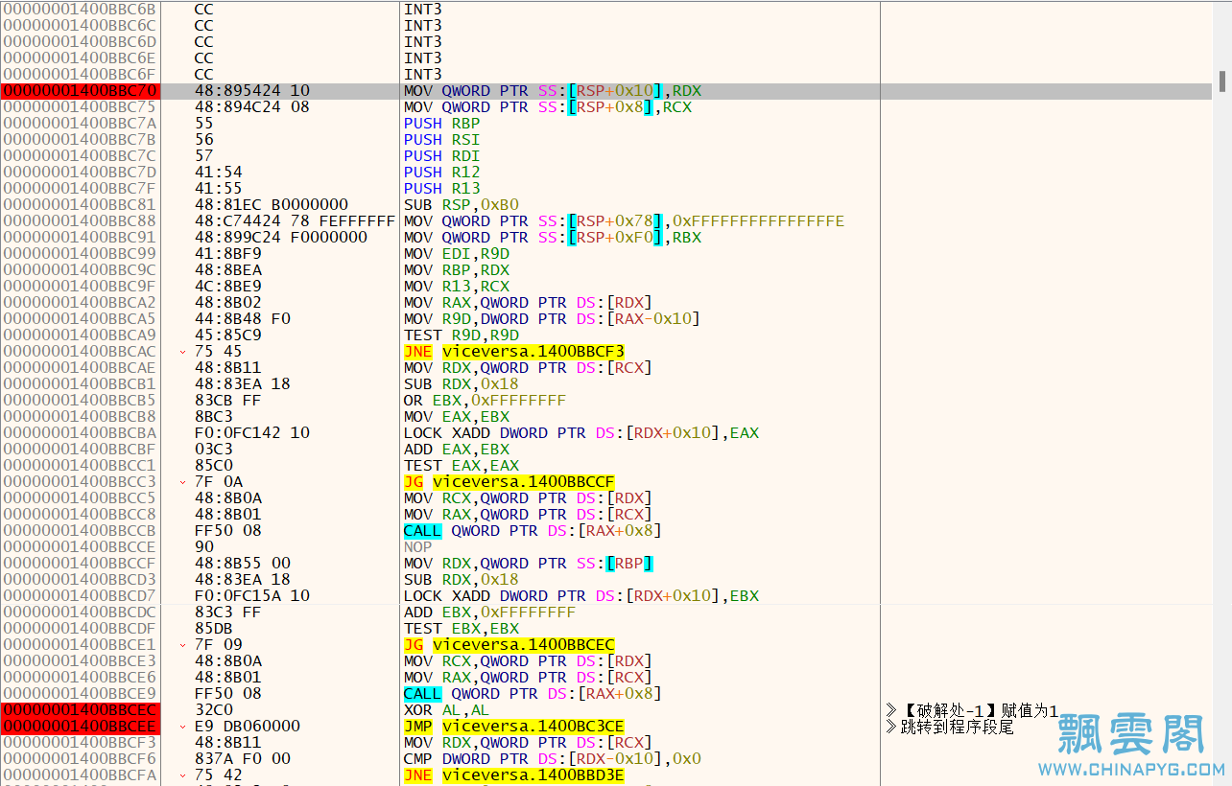Select breakpoint address 00000001400BBC70
Image resolution: width=1232 pixels, height=786 pixels.
(80, 91)
